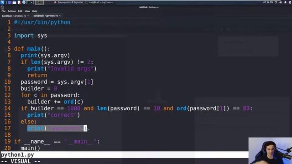Click the highlighted 'incorrect' print on line 17
The image size is (292, 164).
[x=57, y=128]
